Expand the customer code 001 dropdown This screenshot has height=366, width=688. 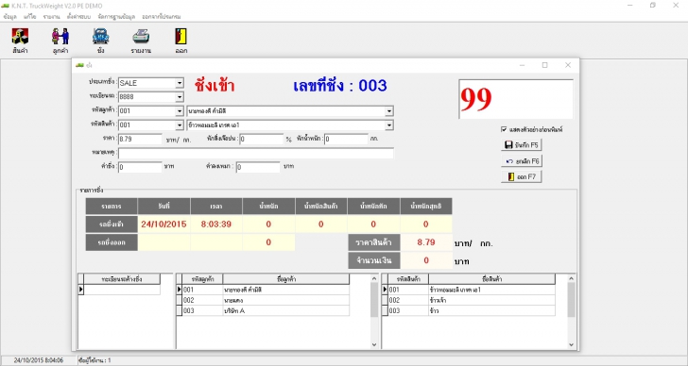180,111
